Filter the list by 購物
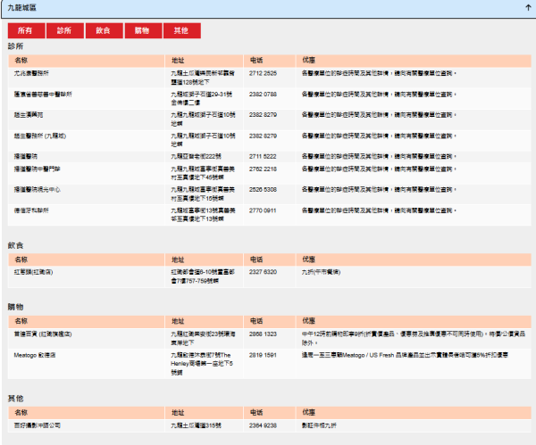 click(143, 30)
